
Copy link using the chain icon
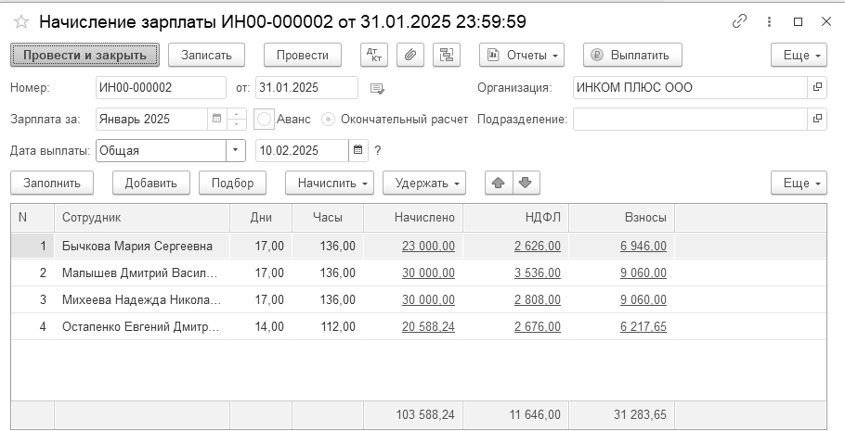pos(739,21)
